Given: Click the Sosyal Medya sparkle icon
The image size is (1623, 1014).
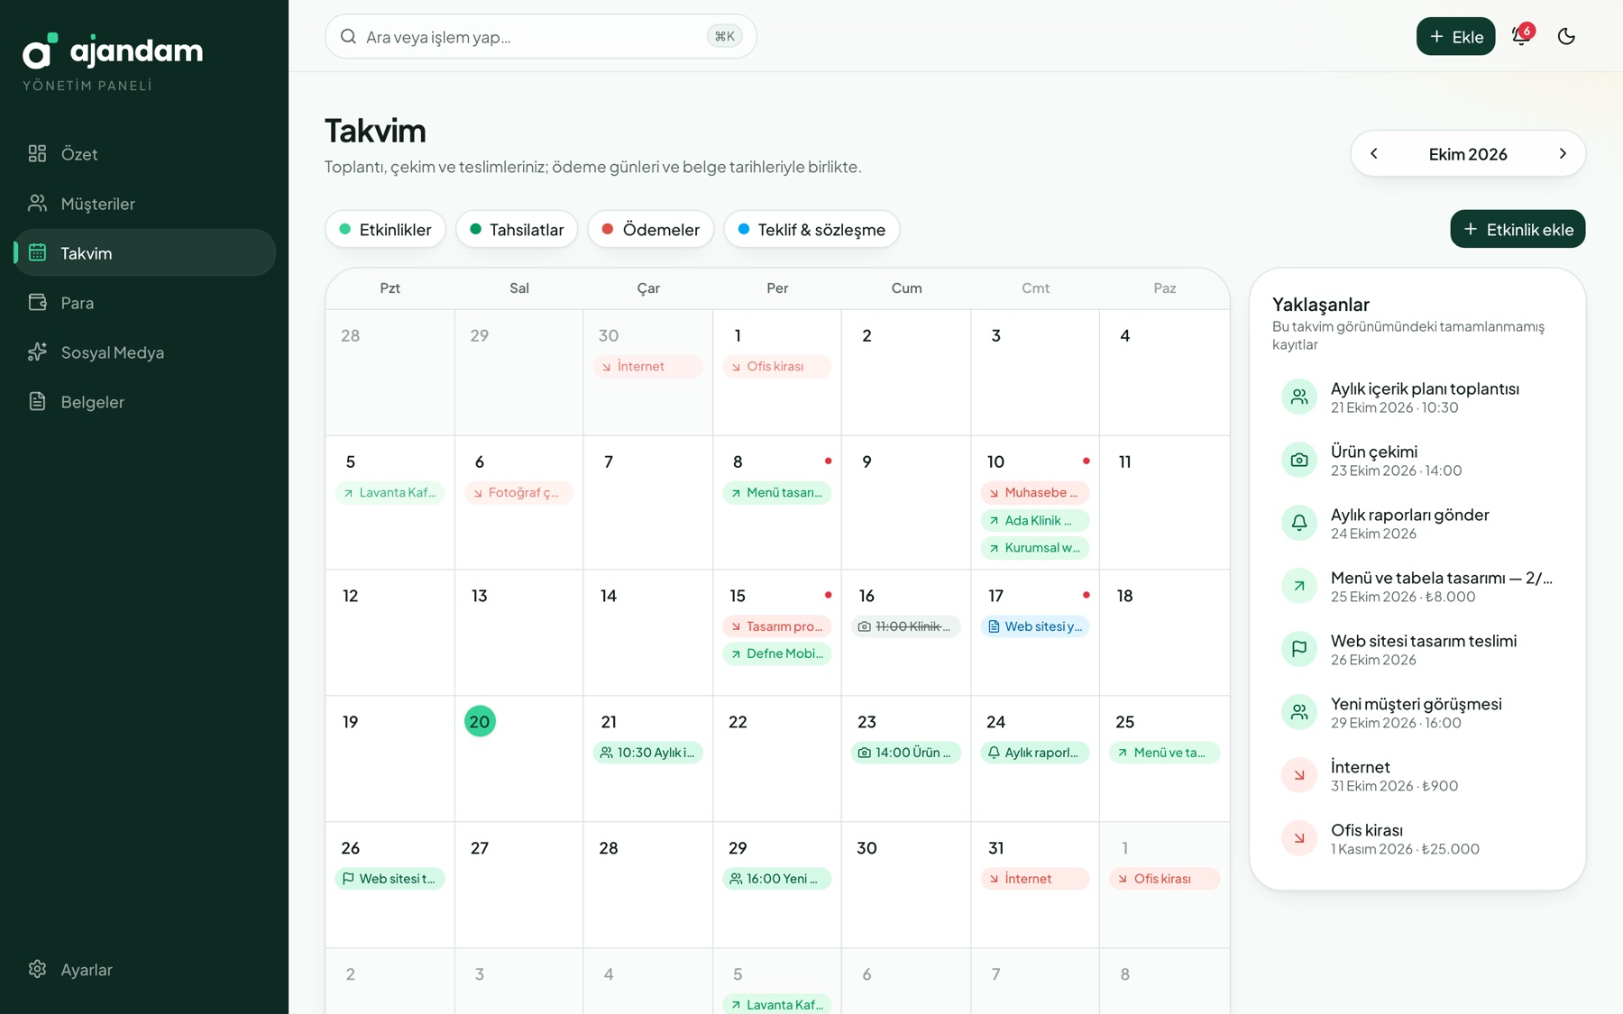Looking at the screenshot, I should point(37,352).
